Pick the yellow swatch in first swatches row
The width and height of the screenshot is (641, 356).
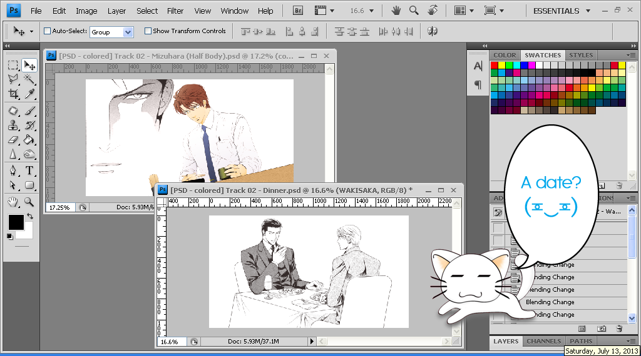[501, 65]
